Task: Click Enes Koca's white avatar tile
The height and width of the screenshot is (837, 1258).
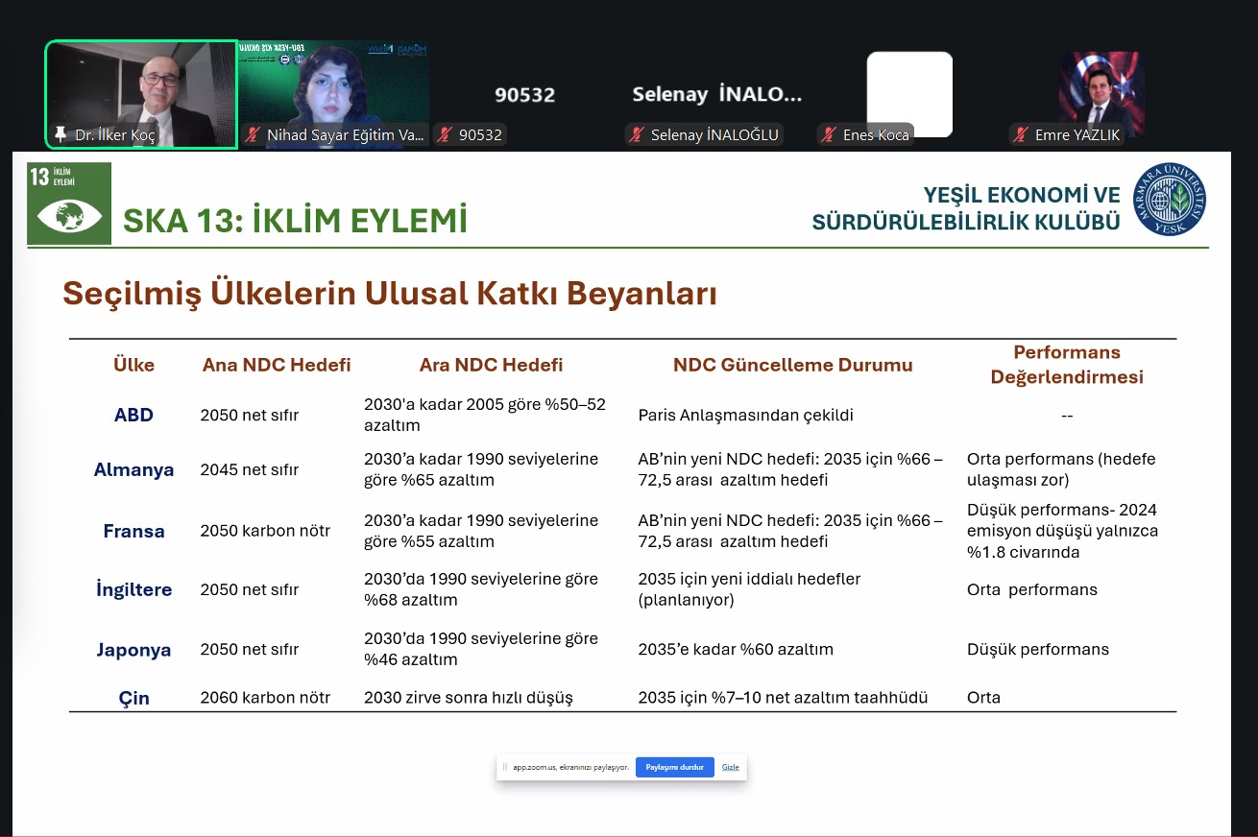Action: pyautogui.click(x=908, y=91)
